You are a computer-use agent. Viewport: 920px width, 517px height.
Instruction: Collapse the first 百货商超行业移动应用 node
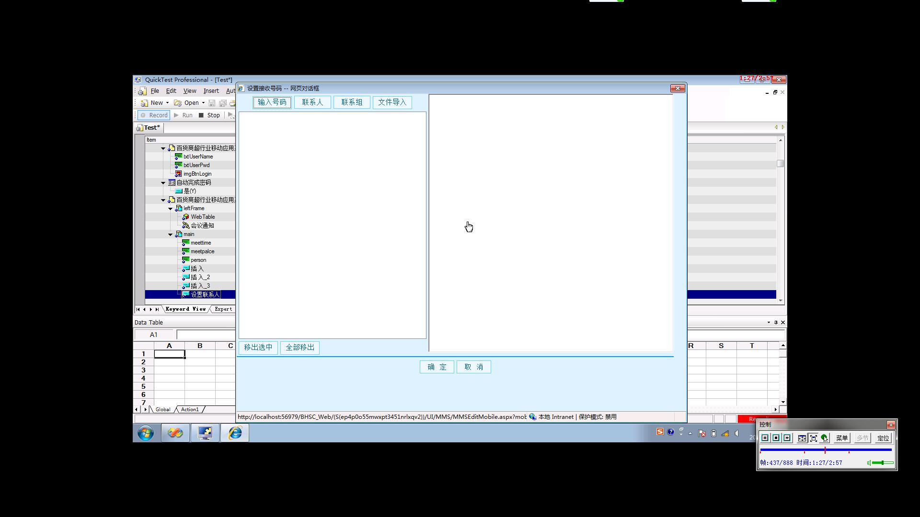[163, 148]
